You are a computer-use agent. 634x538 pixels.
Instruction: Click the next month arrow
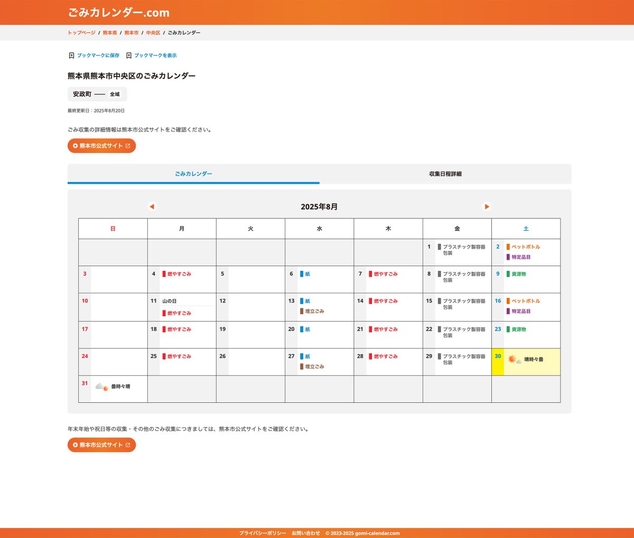(487, 206)
